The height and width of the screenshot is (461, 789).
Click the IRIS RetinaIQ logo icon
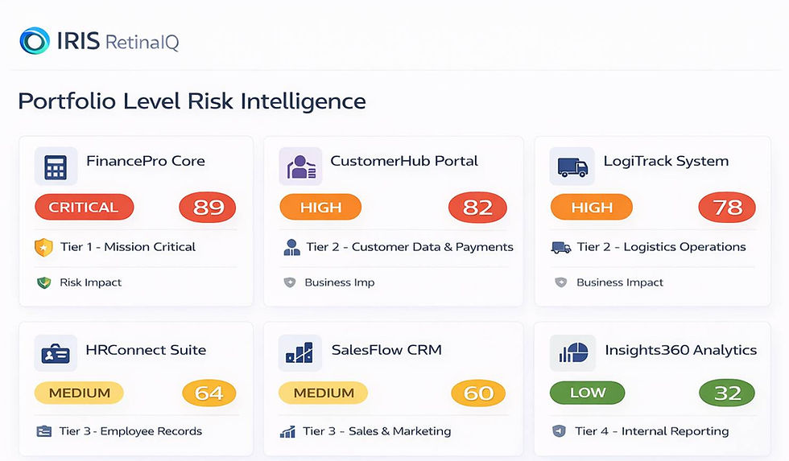click(34, 41)
